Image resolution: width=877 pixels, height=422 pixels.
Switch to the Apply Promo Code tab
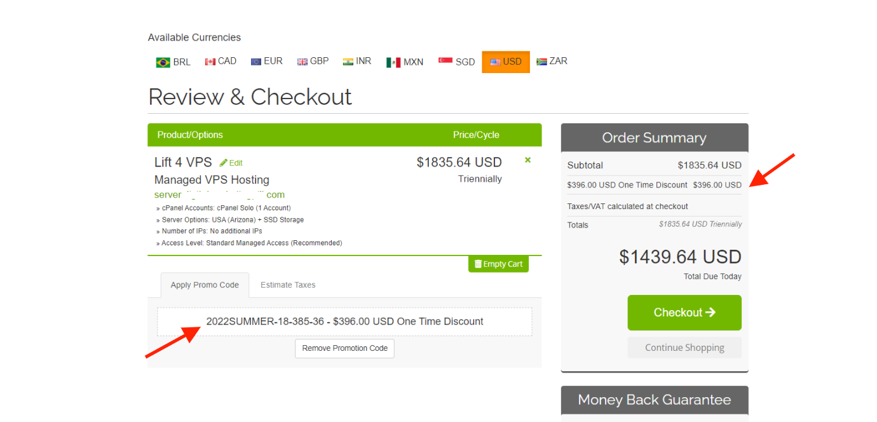click(205, 285)
